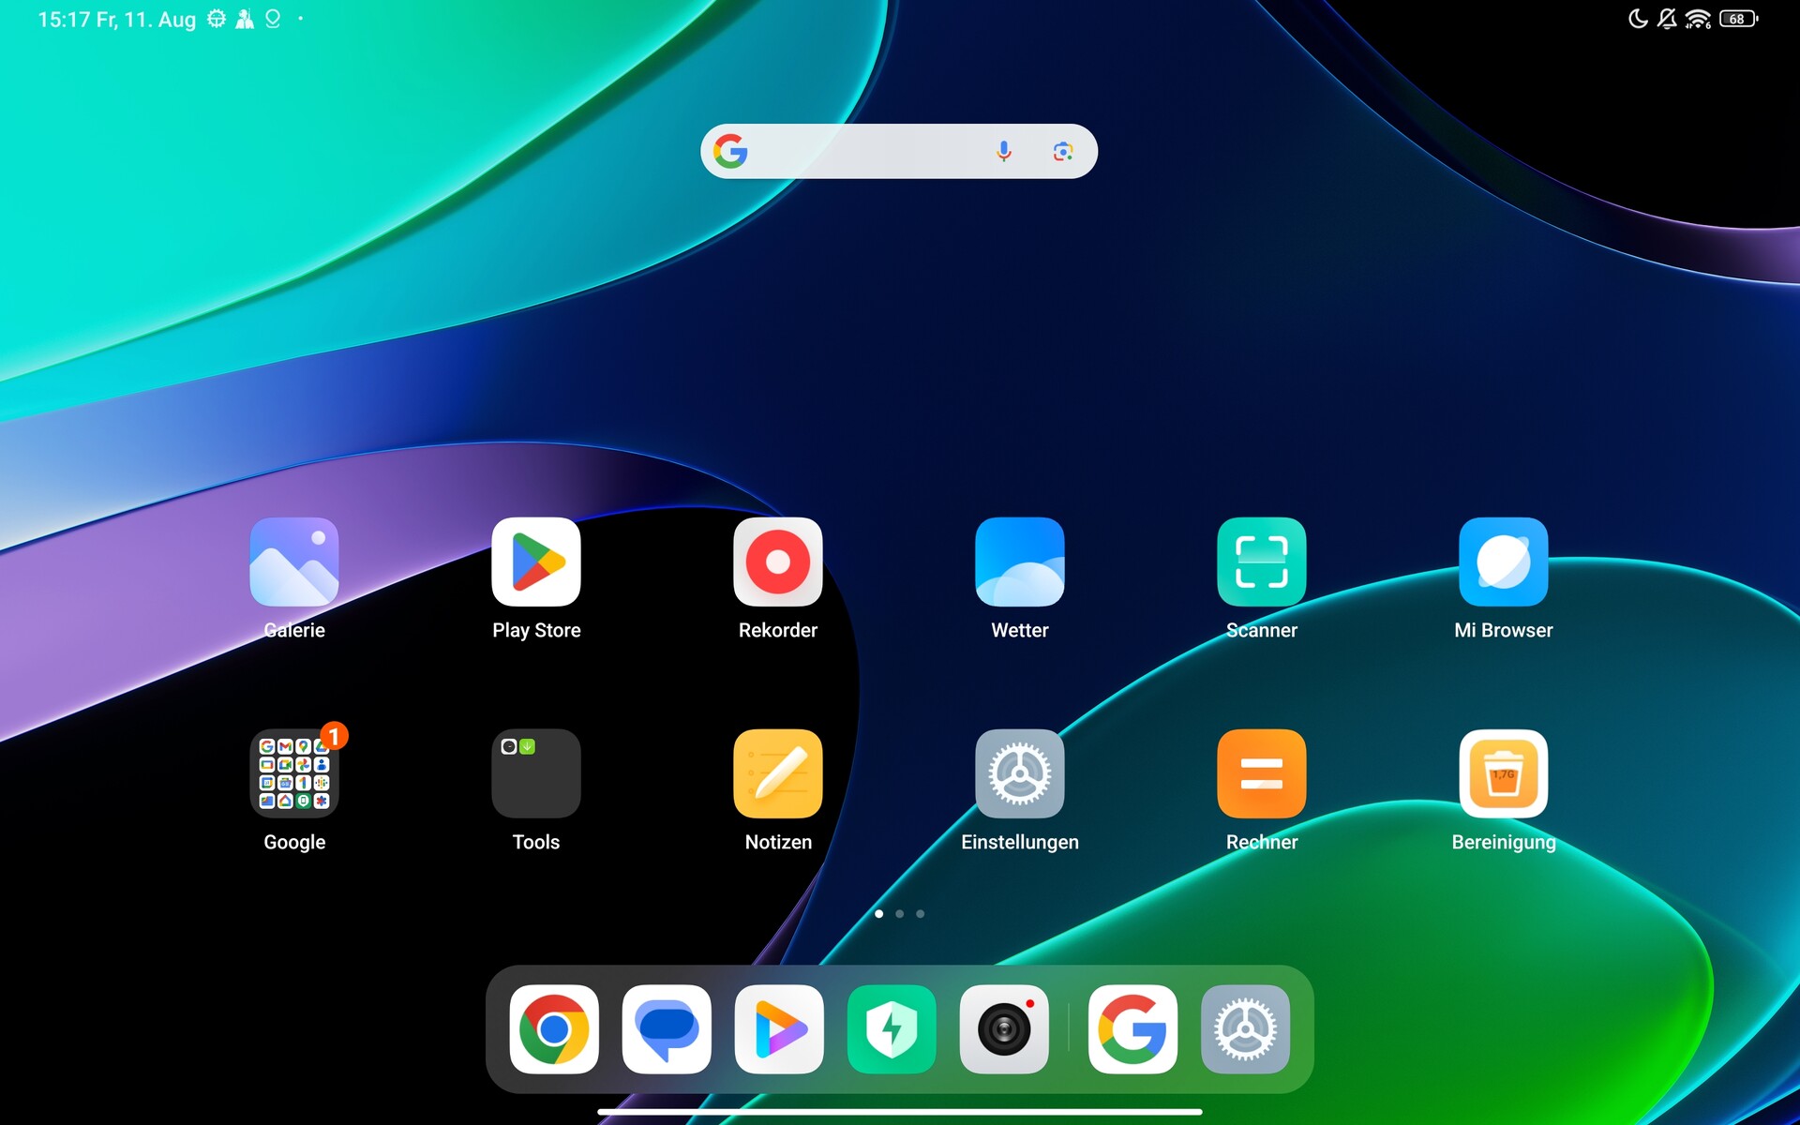Launch the Scanner app
Viewport: 1800px width, 1125px height.
coord(1261,562)
